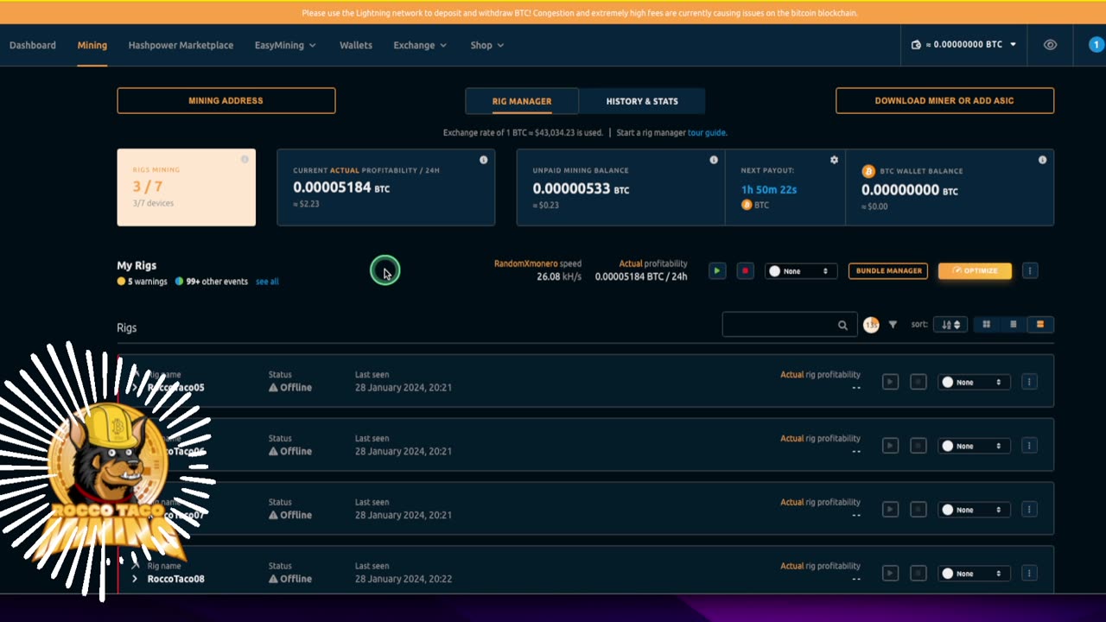1106x622 pixels.
Task: Switch rigs to grid view
Action: (986, 325)
